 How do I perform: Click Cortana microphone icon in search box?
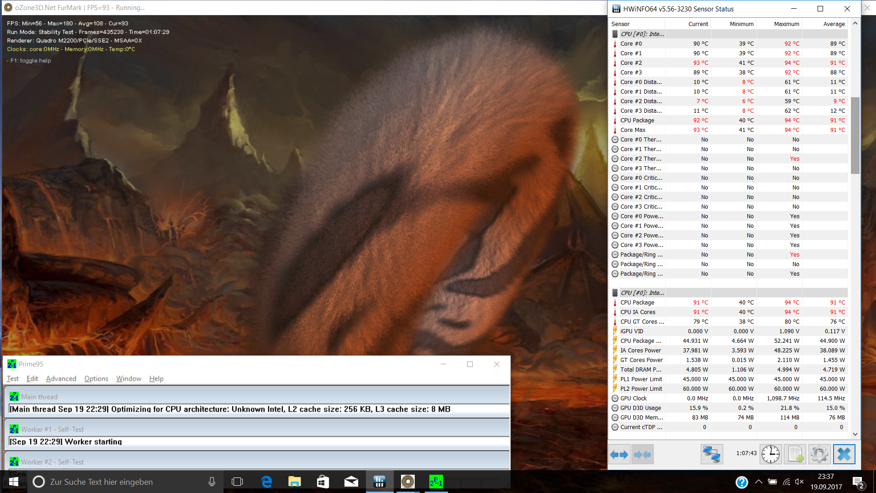click(212, 482)
